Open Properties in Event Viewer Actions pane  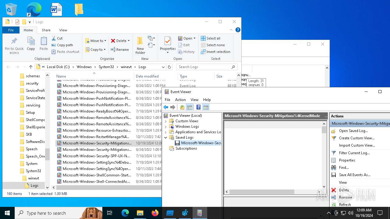pyautogui.click(x=347, y=160)
